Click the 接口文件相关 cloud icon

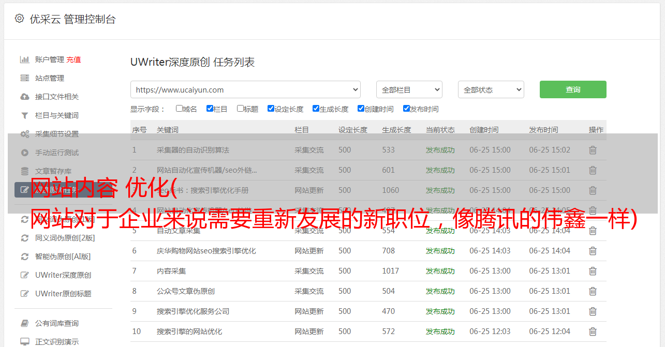pos(24,97)
